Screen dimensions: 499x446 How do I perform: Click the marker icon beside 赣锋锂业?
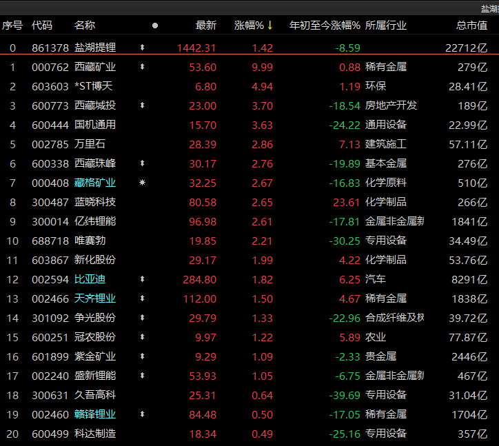coord(142,414)
